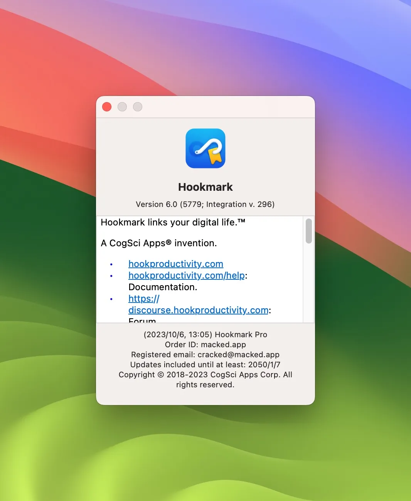This screenshot has width=411, height=501.
Task: Click the Order ID macked.app text
Action: (205, 345)
